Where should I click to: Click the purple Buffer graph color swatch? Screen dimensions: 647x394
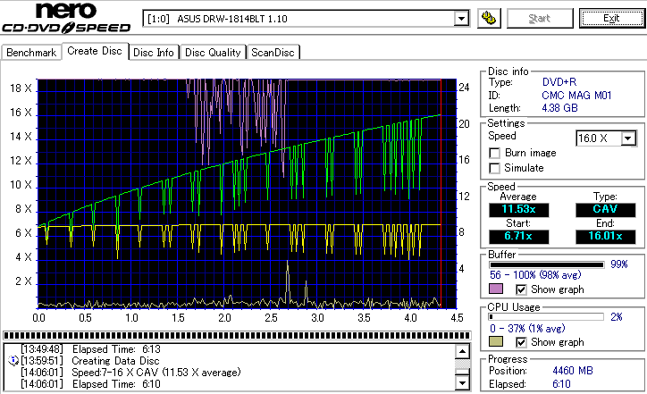pos(495,289)
